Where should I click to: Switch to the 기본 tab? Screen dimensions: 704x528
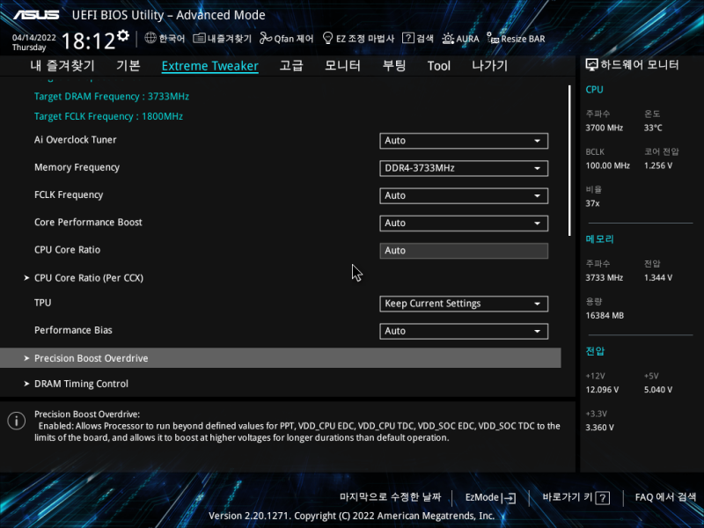coord(128,65)
